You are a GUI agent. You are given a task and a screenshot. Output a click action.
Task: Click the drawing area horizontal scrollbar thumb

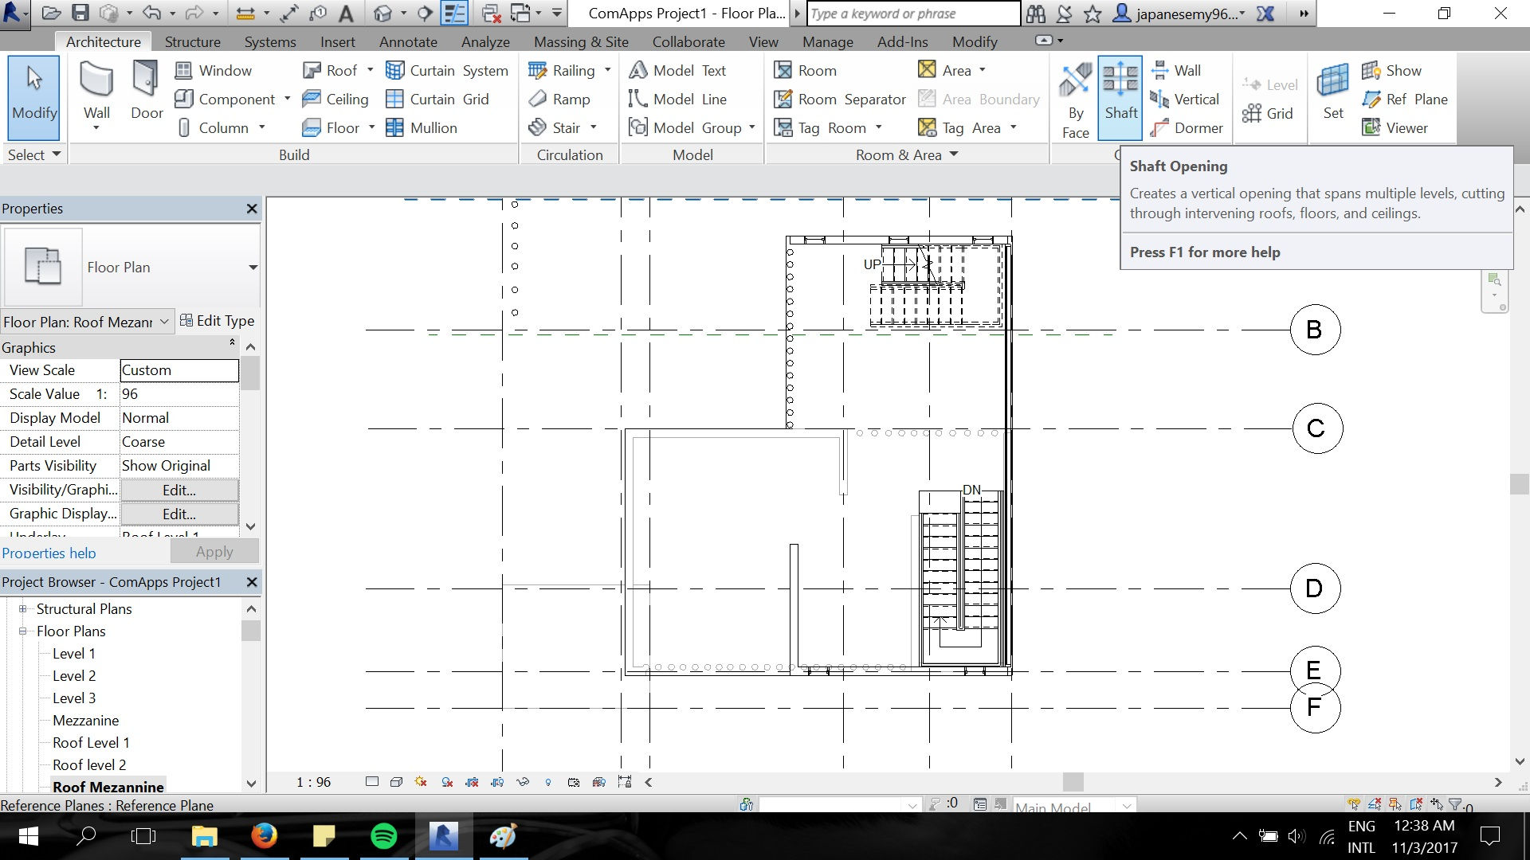pos(1073,783)
